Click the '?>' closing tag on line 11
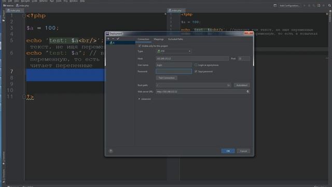This screenshot has width=332, height=187. tap(30, 97)
